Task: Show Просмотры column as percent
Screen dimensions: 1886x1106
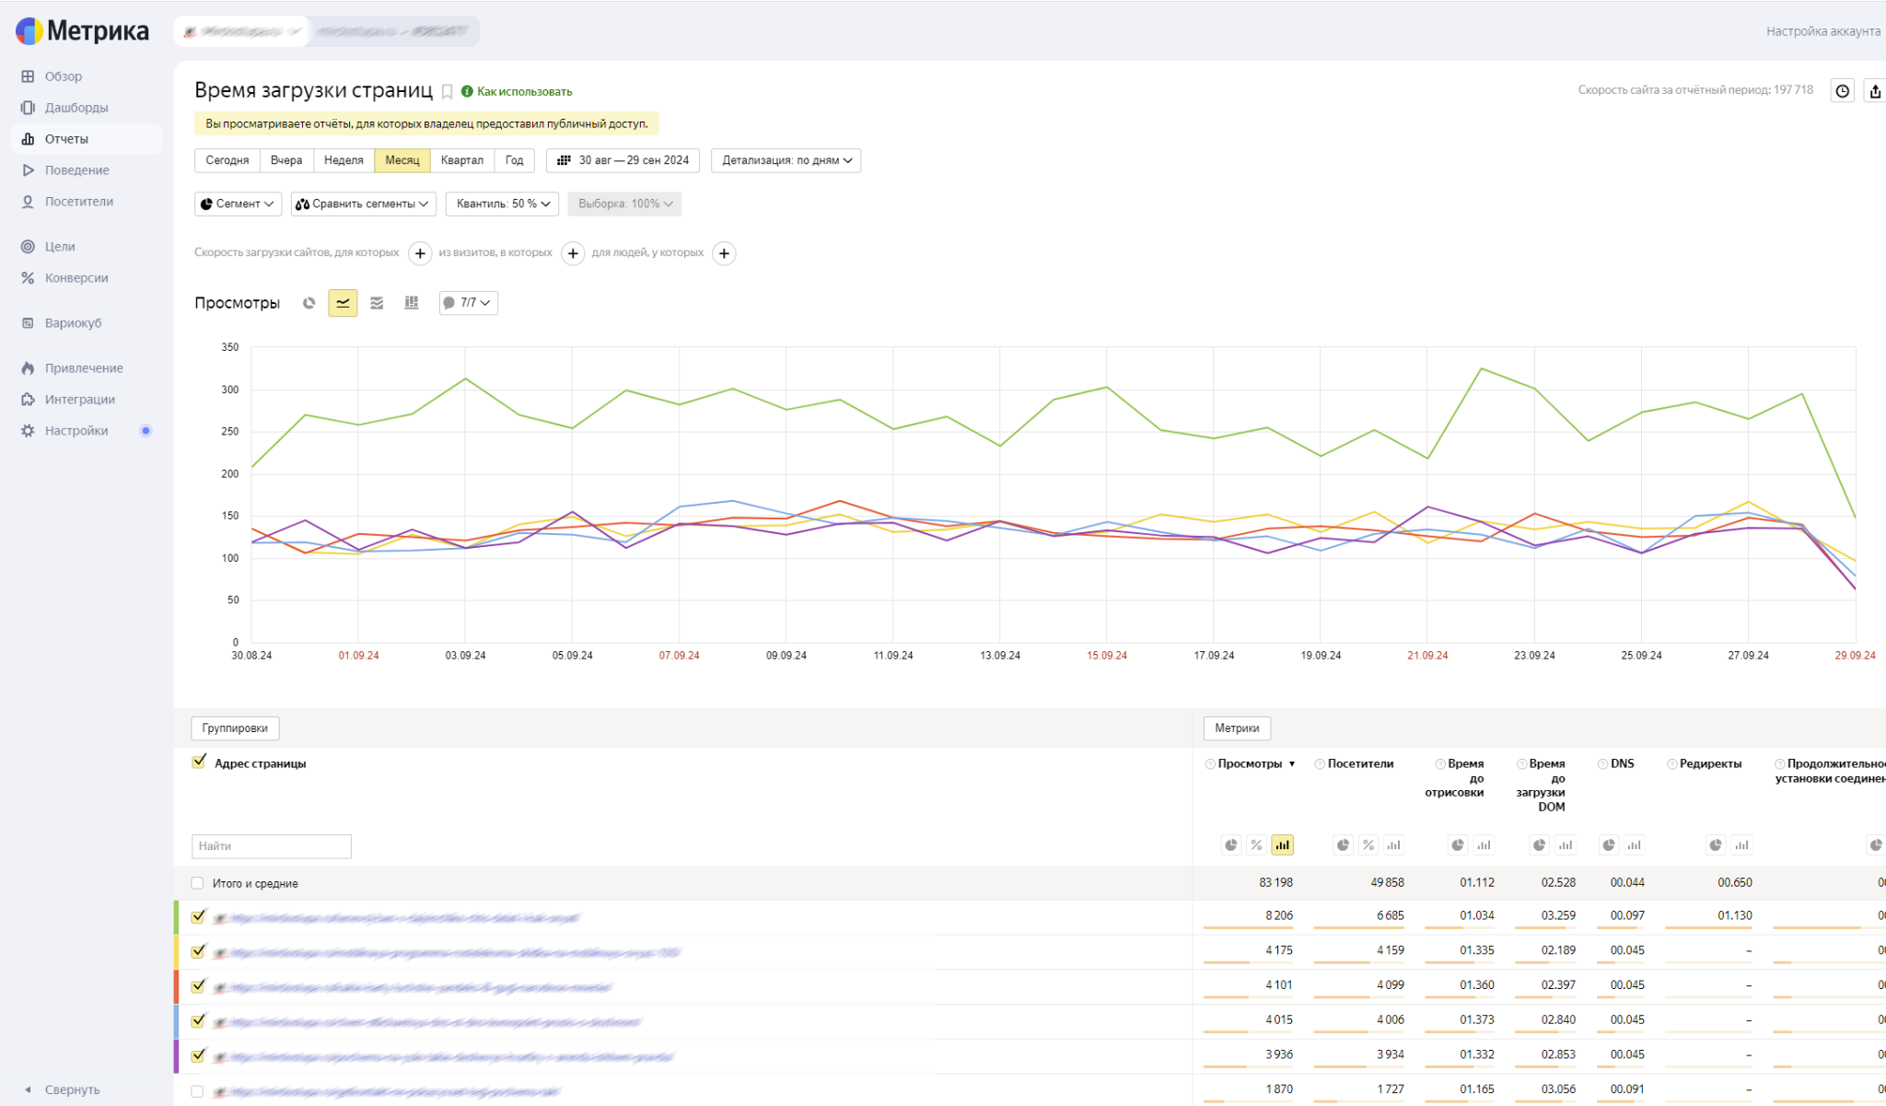Action: pos(1256,844)
